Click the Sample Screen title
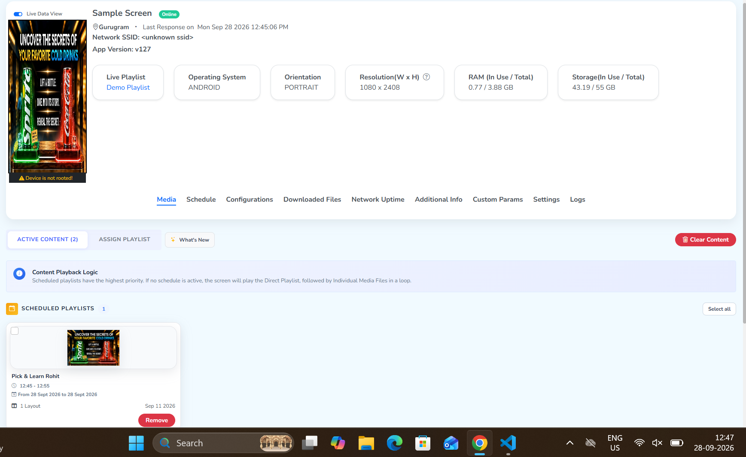746x457 pixels. [x=122, y=13]
